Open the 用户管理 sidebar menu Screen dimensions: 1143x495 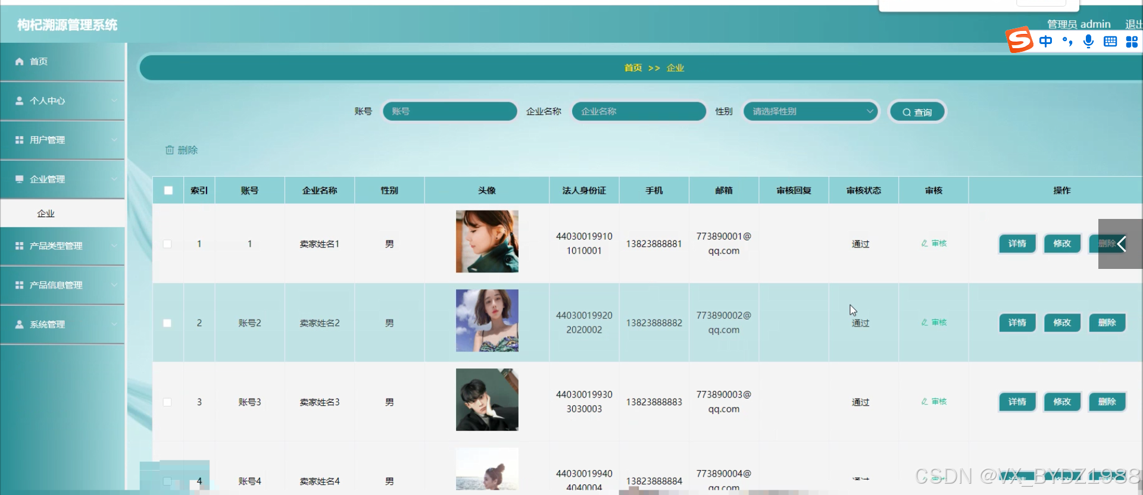(x=62, y=140)
